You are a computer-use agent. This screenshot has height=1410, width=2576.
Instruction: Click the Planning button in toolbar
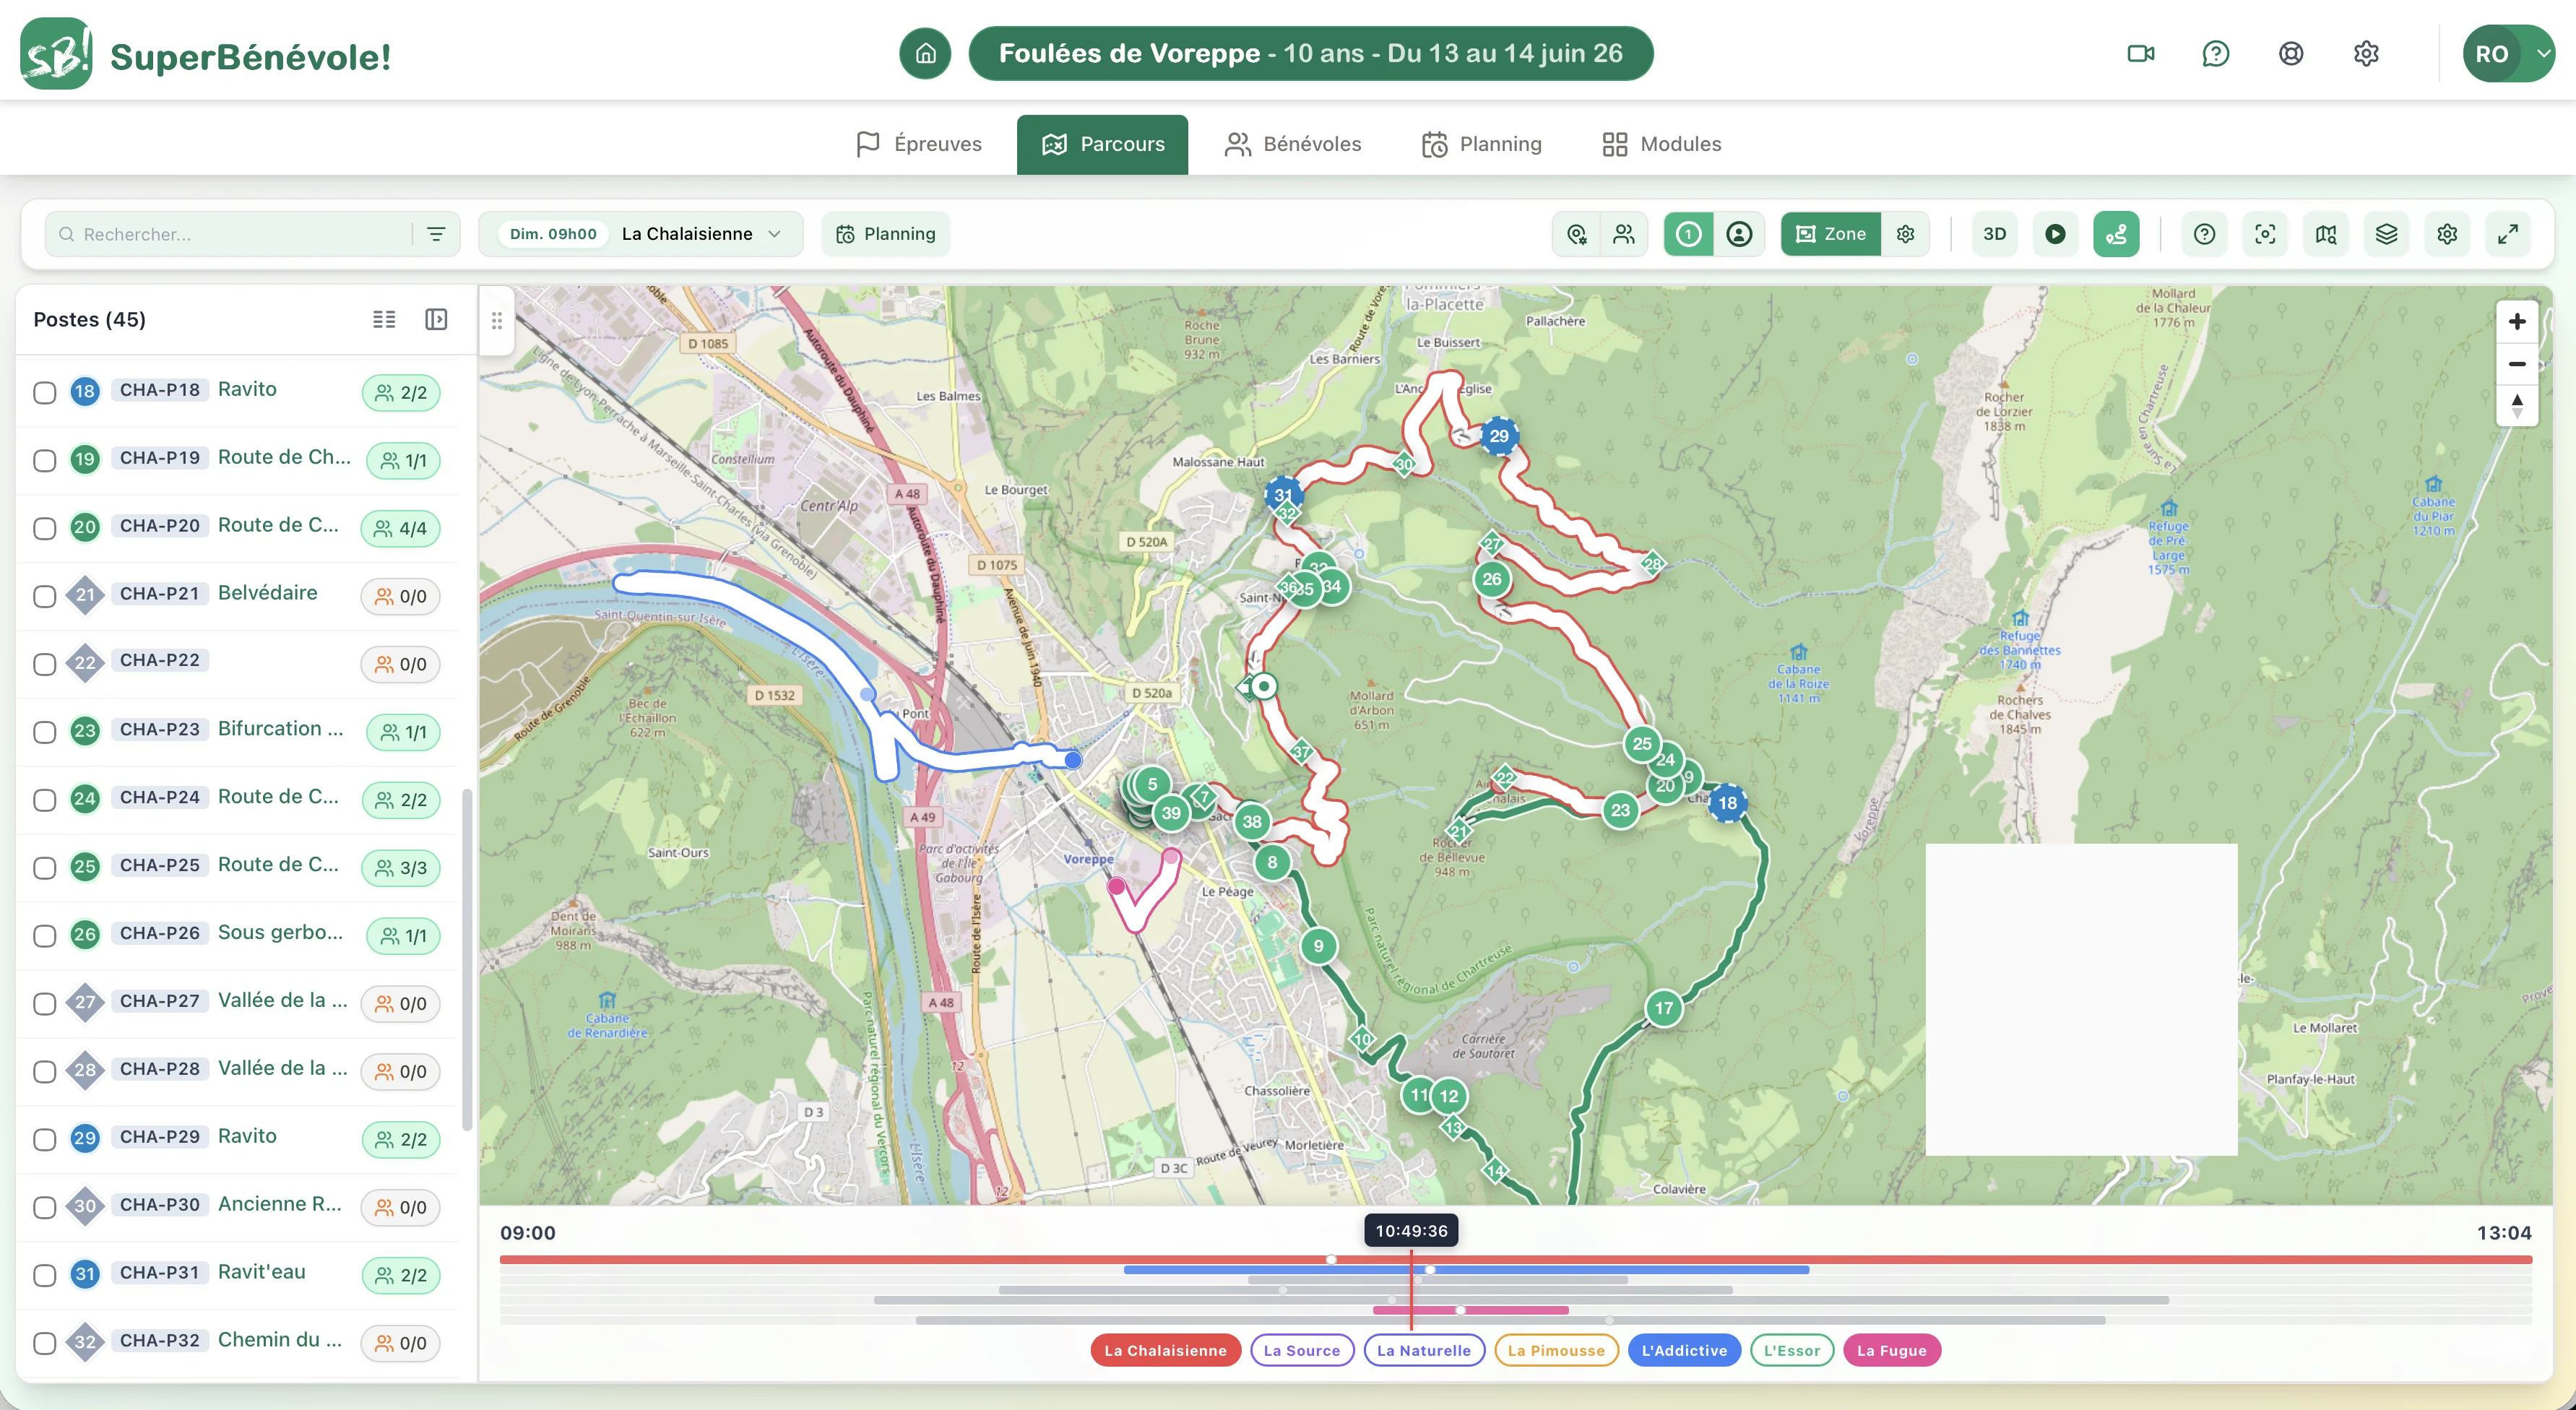[x=885, y=234]
